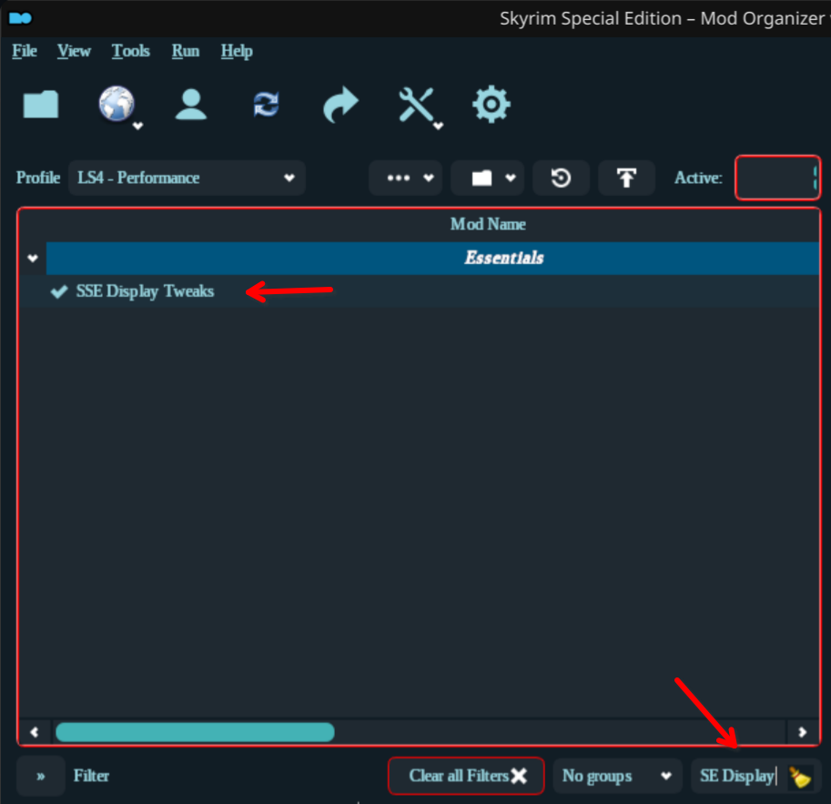Click the scrollbar right arrow
Image resolution: width=831 pixels, height=804 pixels.
[803, 732]
